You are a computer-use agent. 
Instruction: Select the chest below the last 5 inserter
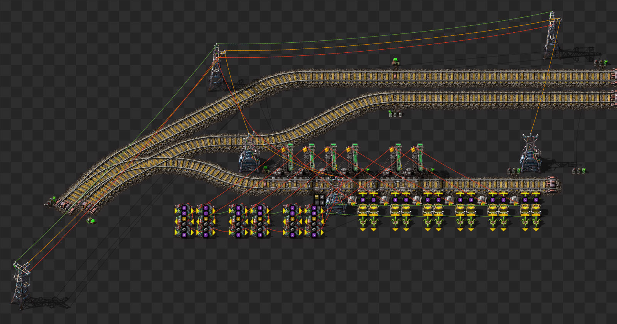tap(535, 210)
